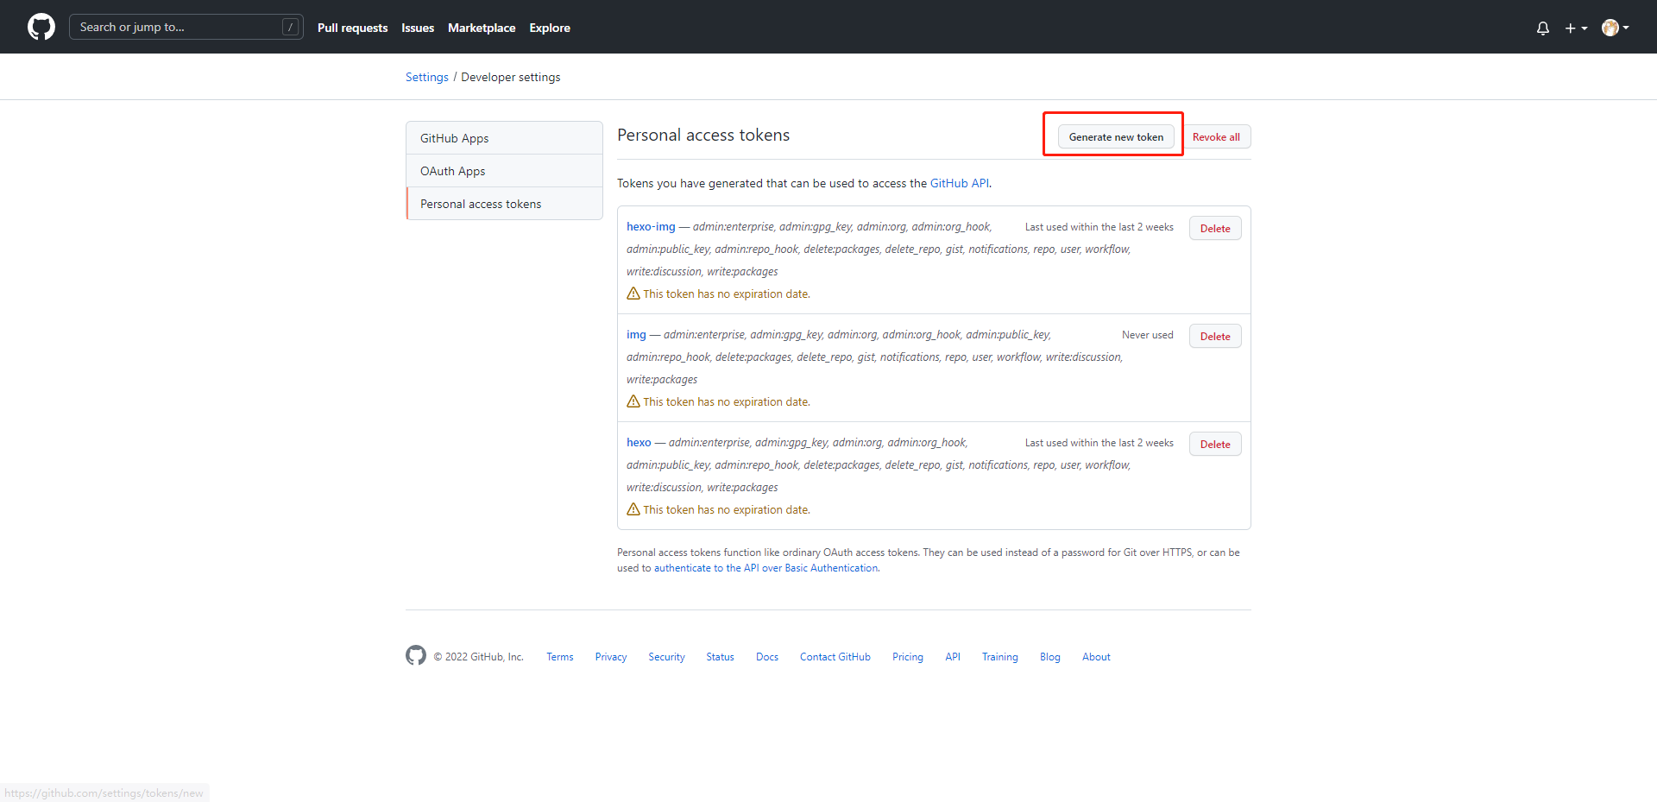The image size is (1657, 802).
Task: Open About footer link
Action: 1096,657
